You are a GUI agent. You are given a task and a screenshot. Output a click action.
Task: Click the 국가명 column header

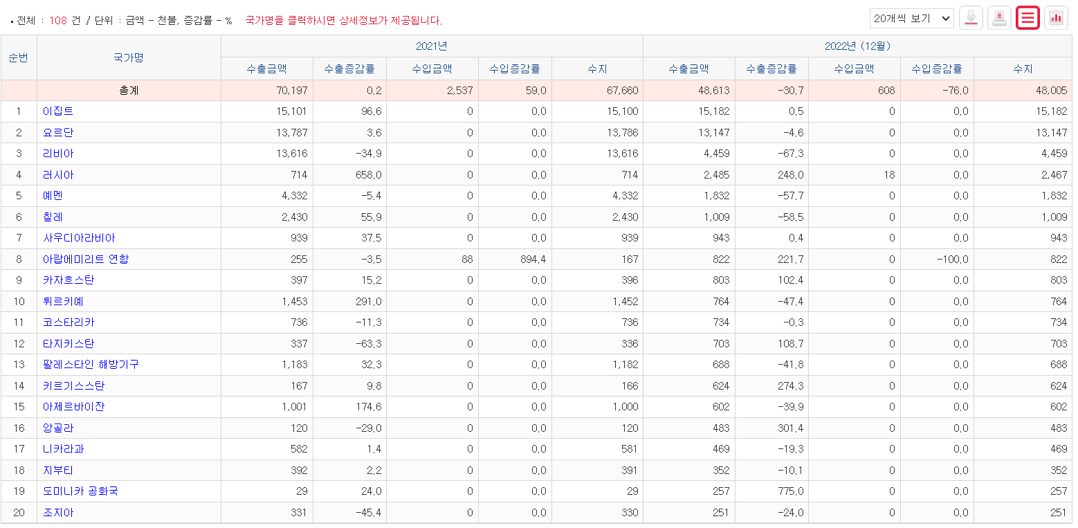[129, 57]
